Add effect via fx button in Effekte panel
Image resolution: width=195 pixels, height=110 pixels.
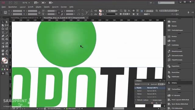pyautogui.click(x=157, y=103)
